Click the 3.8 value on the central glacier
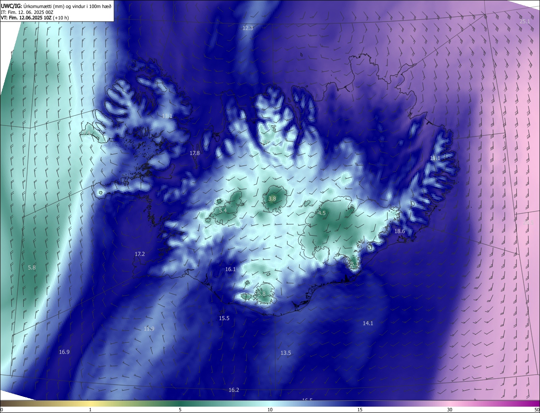Screen dimensions: 540x413 (x=272, y=198)
